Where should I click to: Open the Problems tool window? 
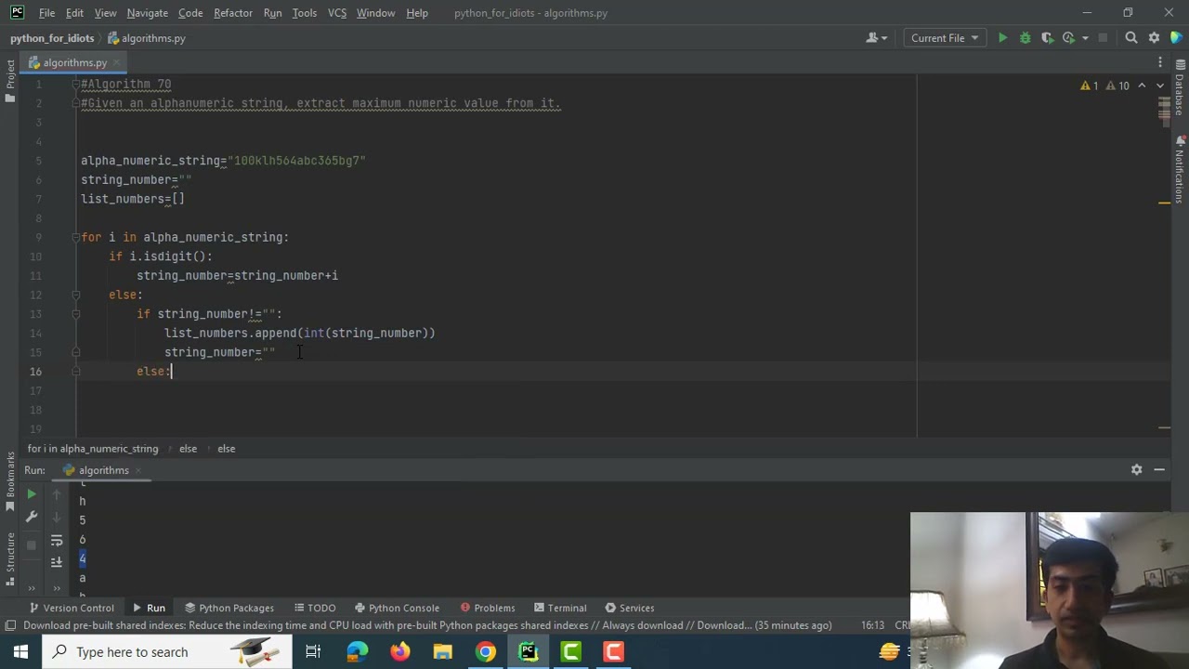click(488, 608)
